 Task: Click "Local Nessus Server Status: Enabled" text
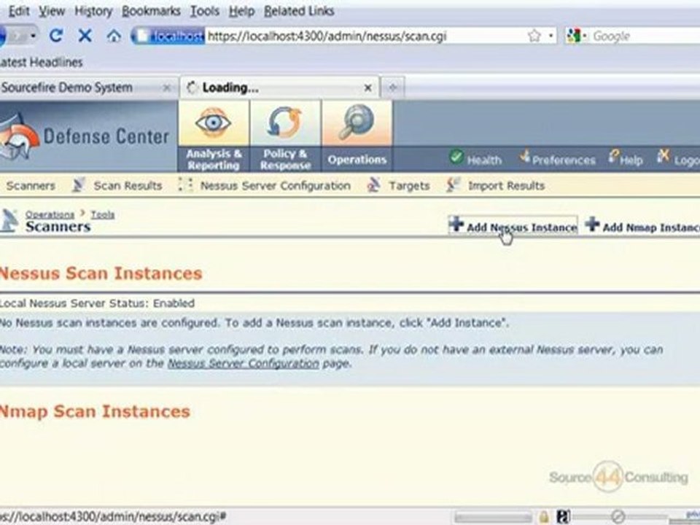point(97,303)
